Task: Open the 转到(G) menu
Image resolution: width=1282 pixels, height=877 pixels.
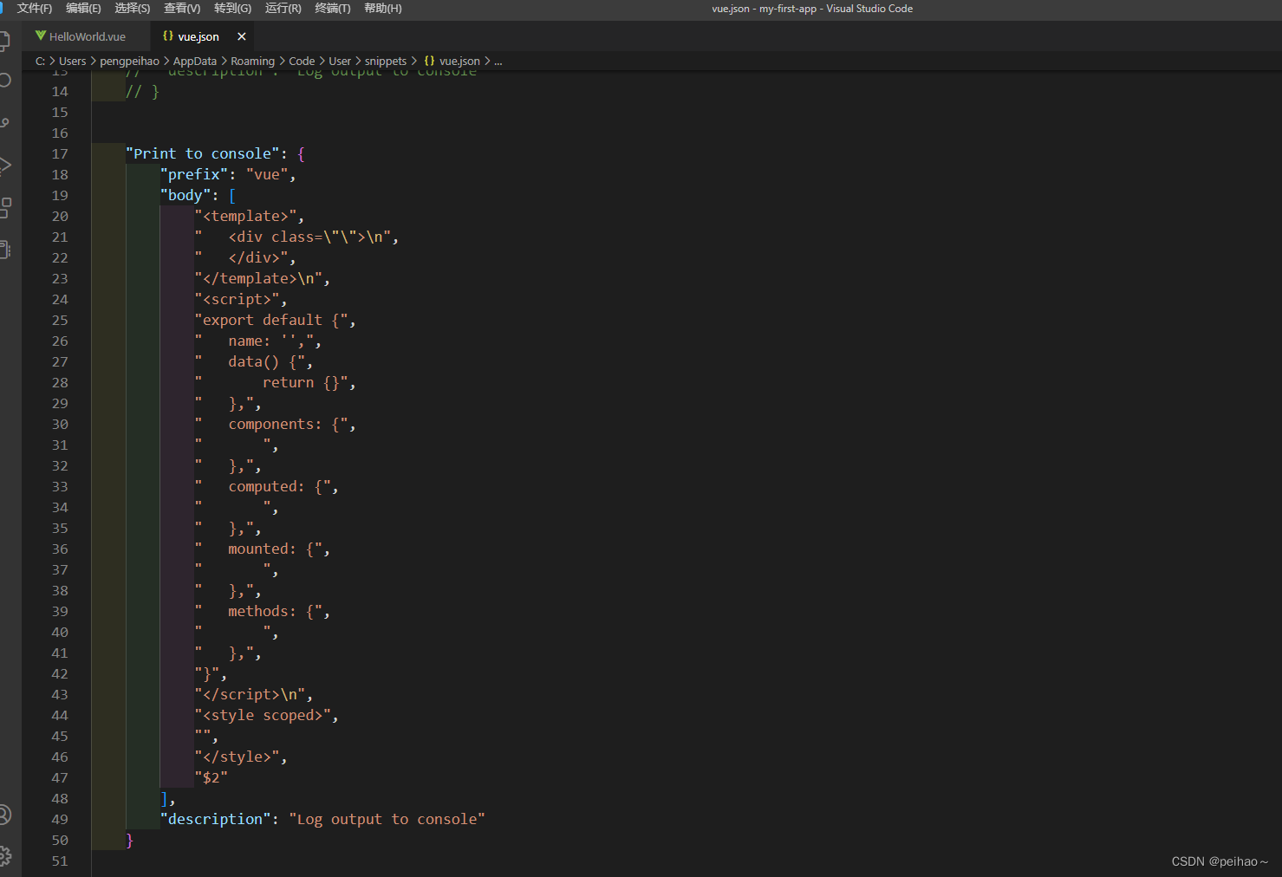Action: [x=232, y=9]
